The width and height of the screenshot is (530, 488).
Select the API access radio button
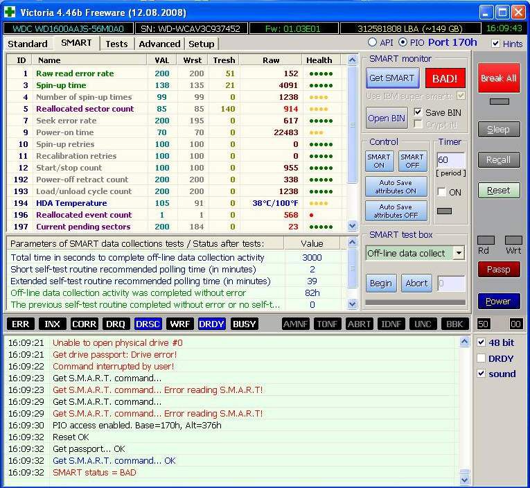[x=372, y=42]
